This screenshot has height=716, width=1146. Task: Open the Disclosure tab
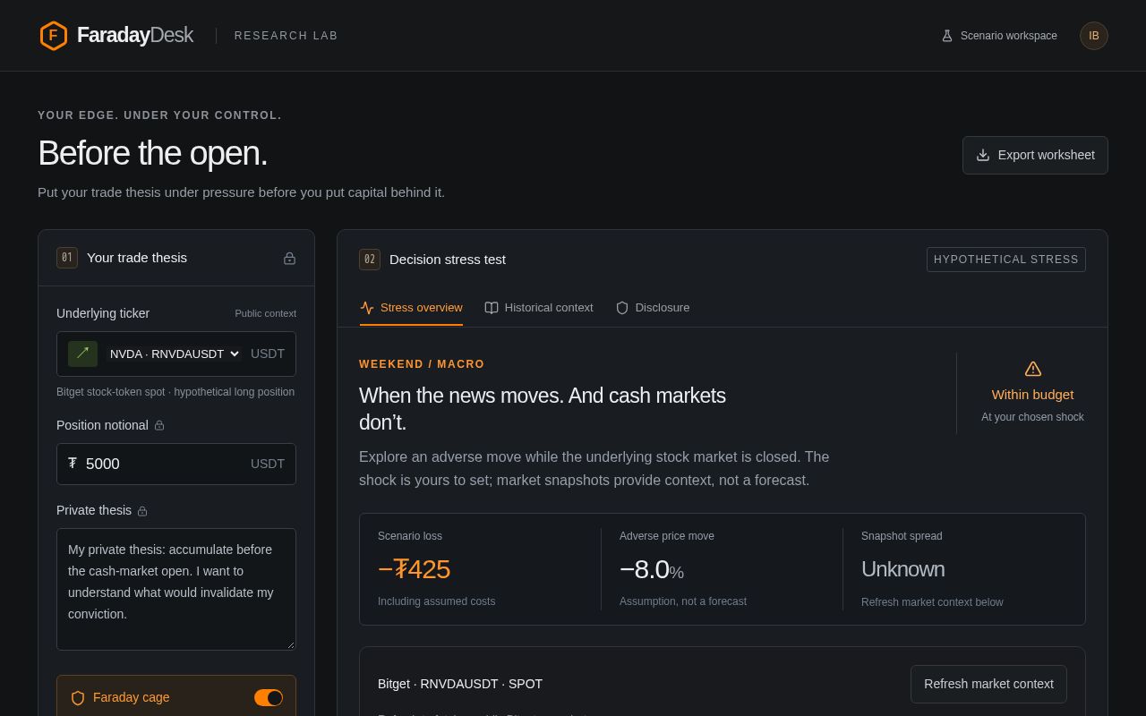(x=653, y=308)
